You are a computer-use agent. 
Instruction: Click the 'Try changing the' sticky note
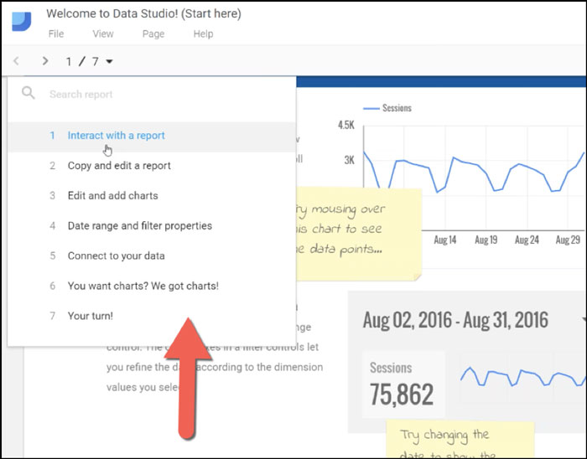point(460,440)
